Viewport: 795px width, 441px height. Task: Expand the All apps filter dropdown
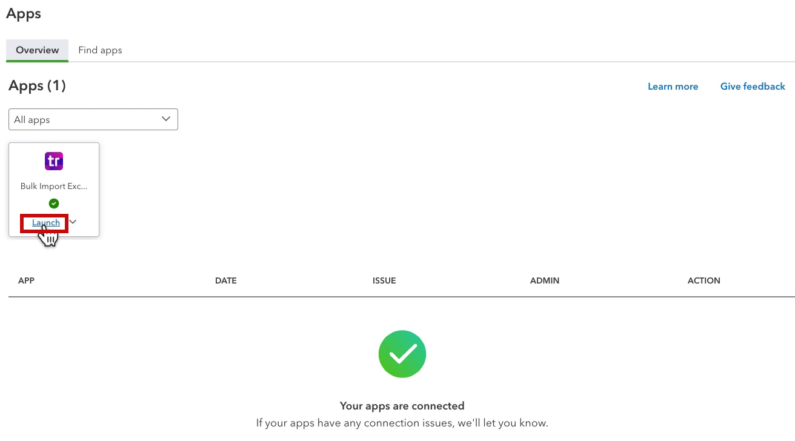pos(93,119)
